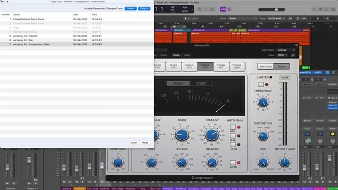
Task: Open the Drag No Overlap dropdown
Action: point(276,18)
